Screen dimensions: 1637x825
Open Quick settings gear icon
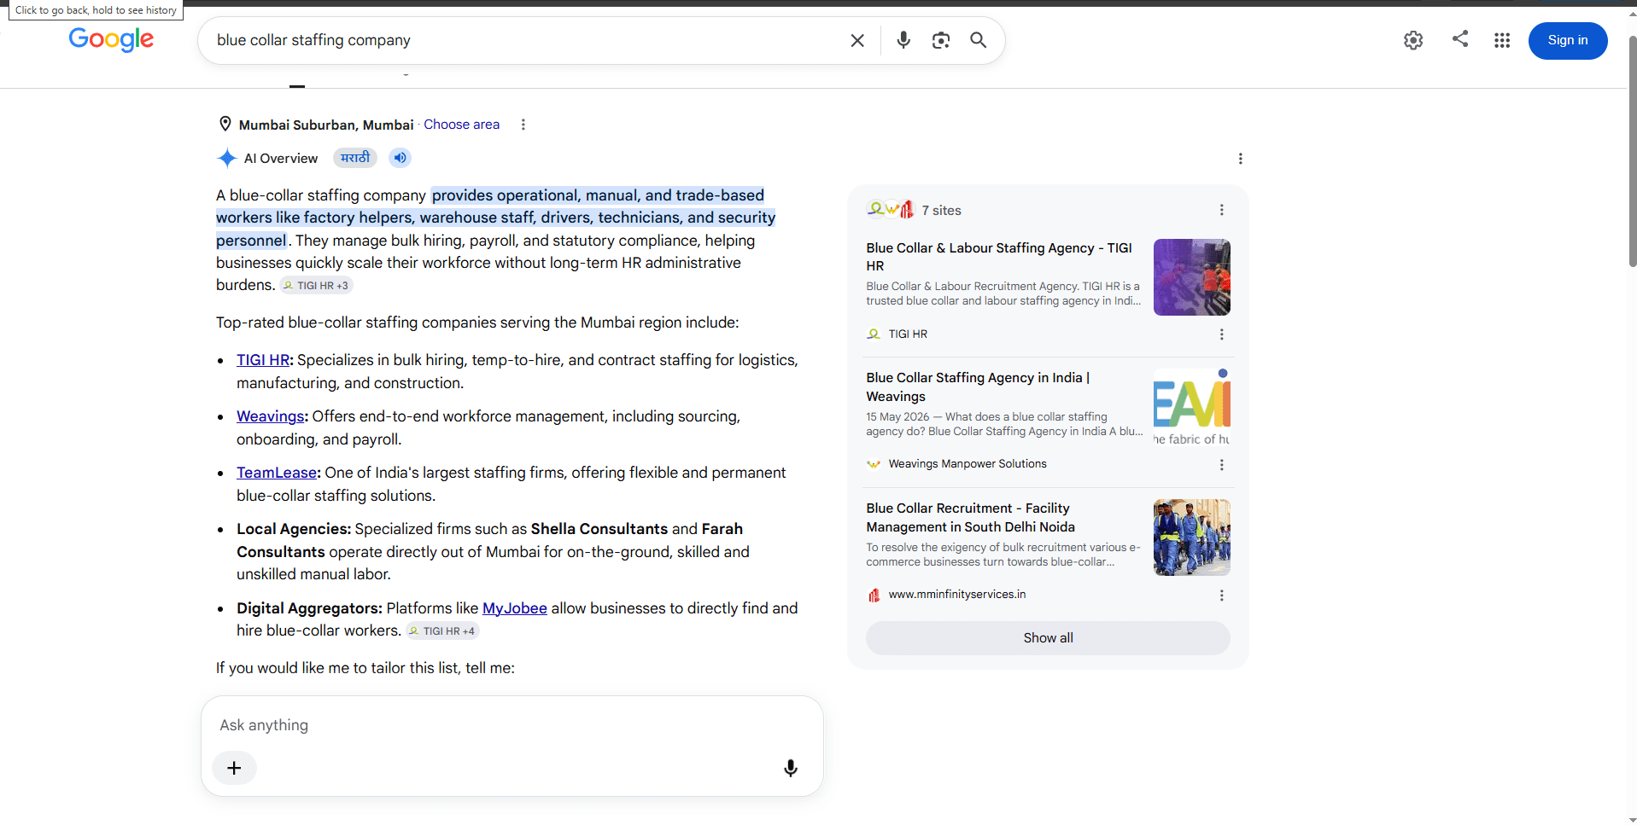tap(1413, 40)
